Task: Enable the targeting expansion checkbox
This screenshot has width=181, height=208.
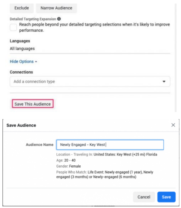Action: point(13,27)
